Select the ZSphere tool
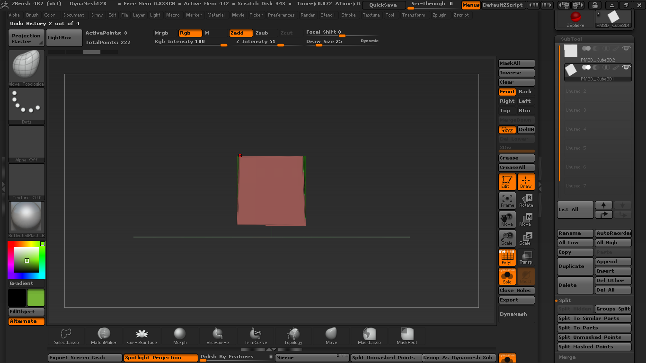Viewport: 646px width, 363px height. [x=575, y=19]
